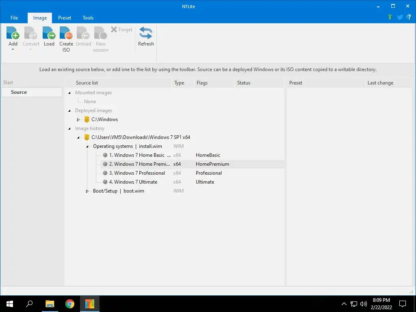
Task: Click the Preset column header
Action: pyautogui.click(x=326, y=83)
